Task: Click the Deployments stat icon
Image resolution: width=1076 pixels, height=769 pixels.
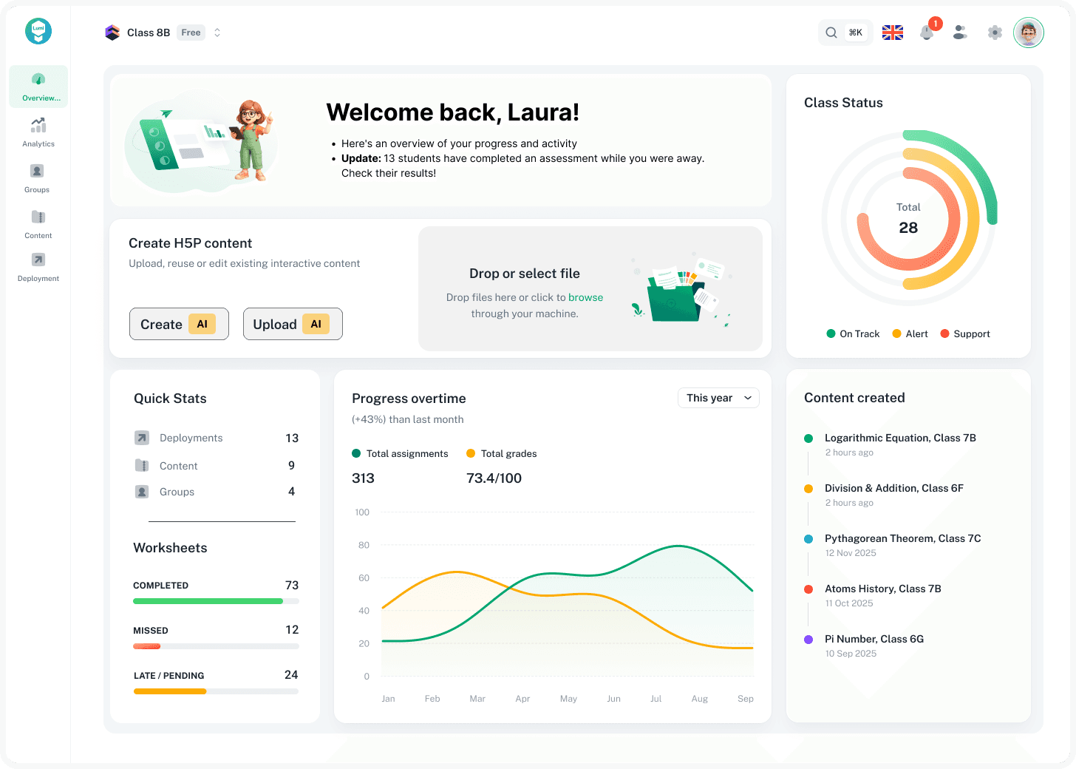Action: point(142,438)
